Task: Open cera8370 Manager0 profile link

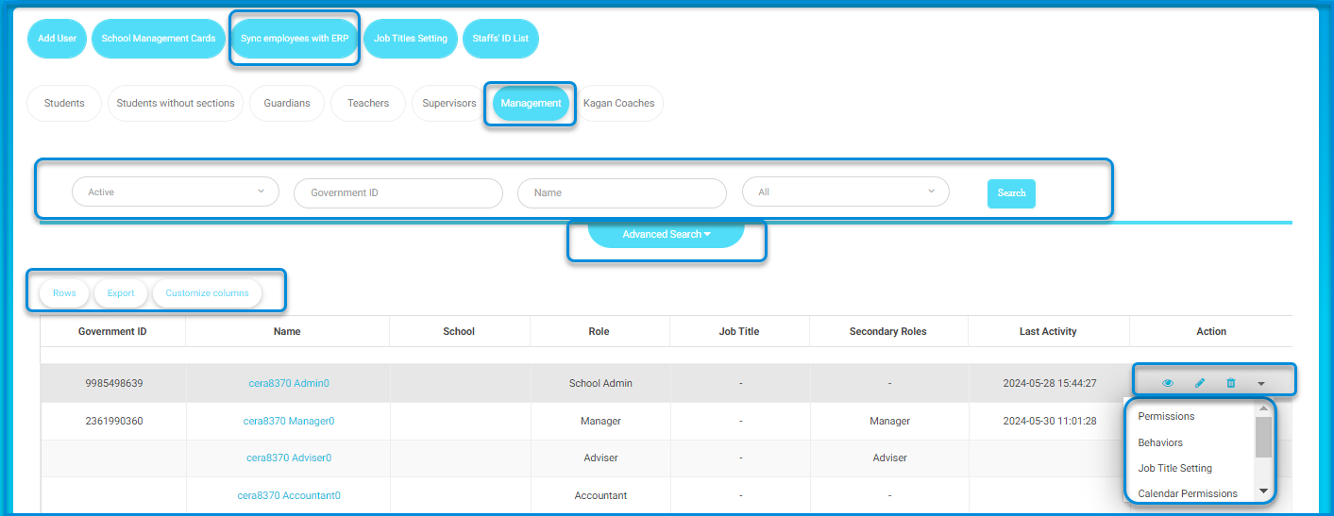Action: [x=287, y=421]
